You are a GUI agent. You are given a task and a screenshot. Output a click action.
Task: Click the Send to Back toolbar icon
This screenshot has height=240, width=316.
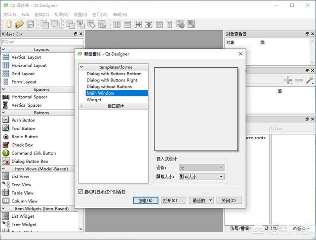pos(45,24)
